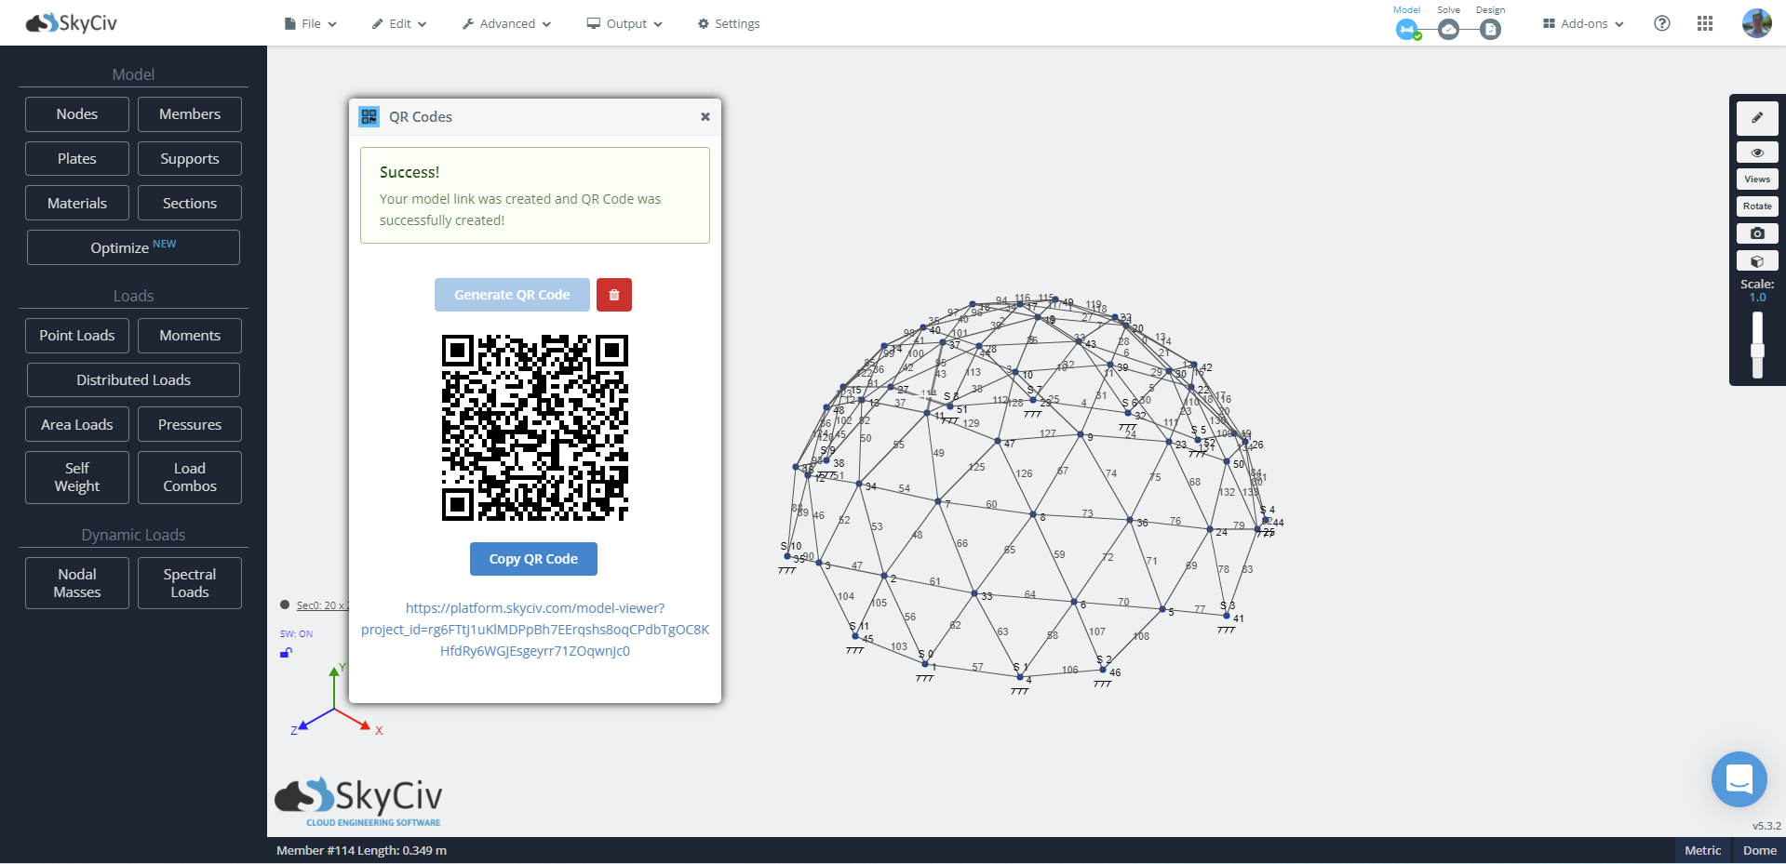The height and width of the screenshot is (864, 1786).
Task: Click the blue unlock padlock icon
Action: tap(287, 653)
